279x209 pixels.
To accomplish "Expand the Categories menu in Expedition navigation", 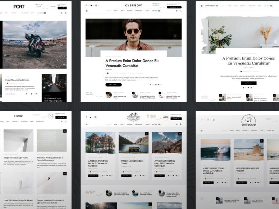I will [139, 124].
